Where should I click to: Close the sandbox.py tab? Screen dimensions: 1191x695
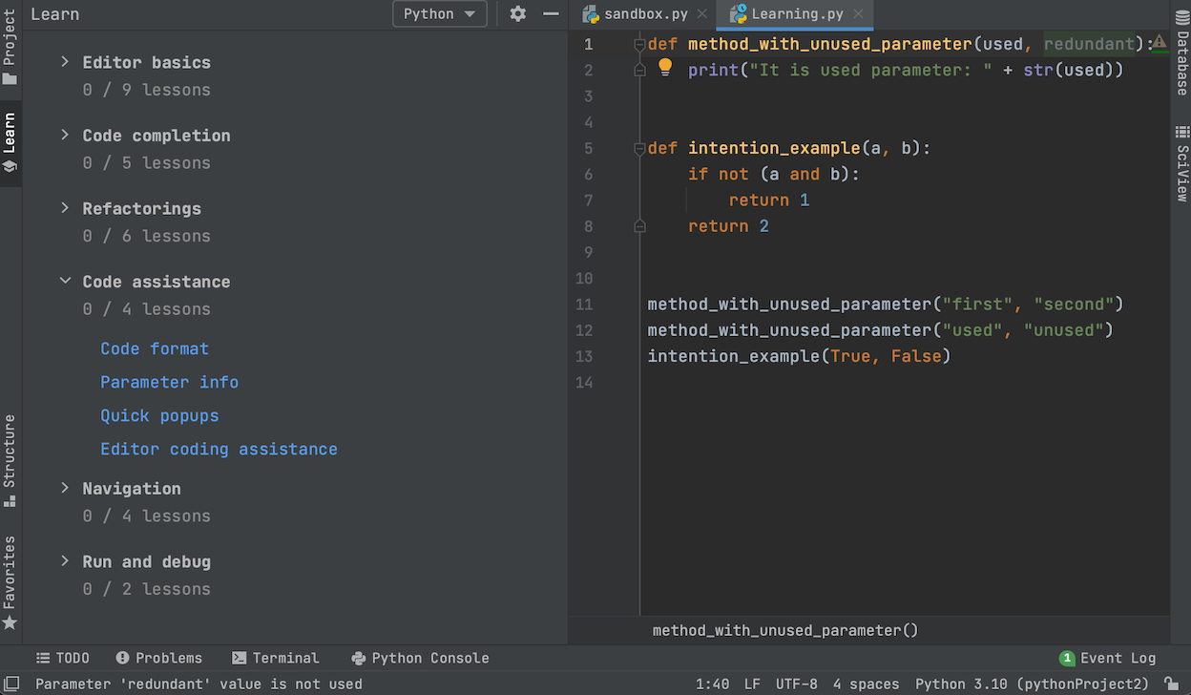click(x=702, y=14)
